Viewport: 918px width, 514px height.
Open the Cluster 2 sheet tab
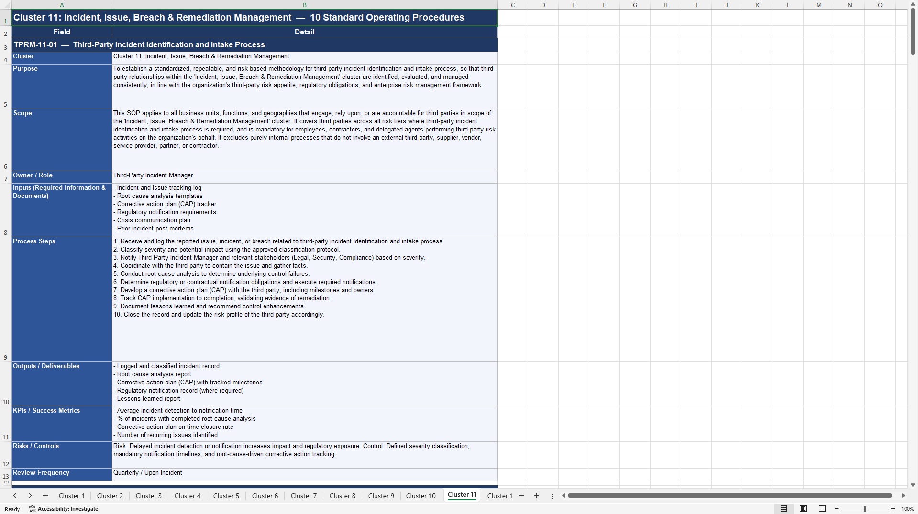click(x=110, y=496)
